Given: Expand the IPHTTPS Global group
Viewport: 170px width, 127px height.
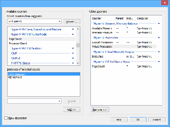Looking at the screenshot, I should tap(73, 63).
